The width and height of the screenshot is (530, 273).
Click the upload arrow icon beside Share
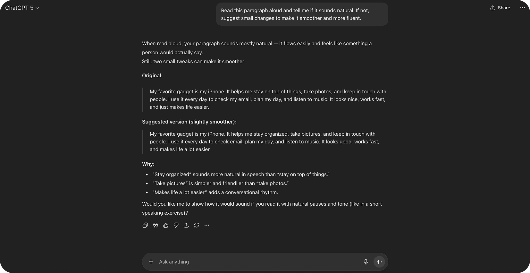pos(493,8)
